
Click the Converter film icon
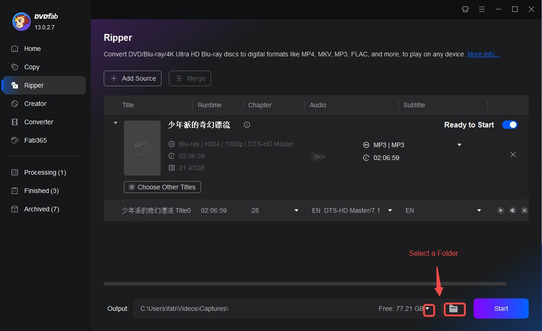pyautogui.click(x=15, y=122)
